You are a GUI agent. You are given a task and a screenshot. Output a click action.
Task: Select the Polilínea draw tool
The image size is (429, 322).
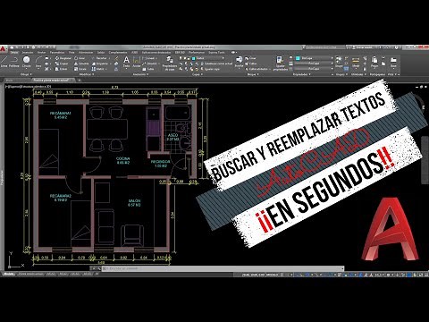pos(13,62)
